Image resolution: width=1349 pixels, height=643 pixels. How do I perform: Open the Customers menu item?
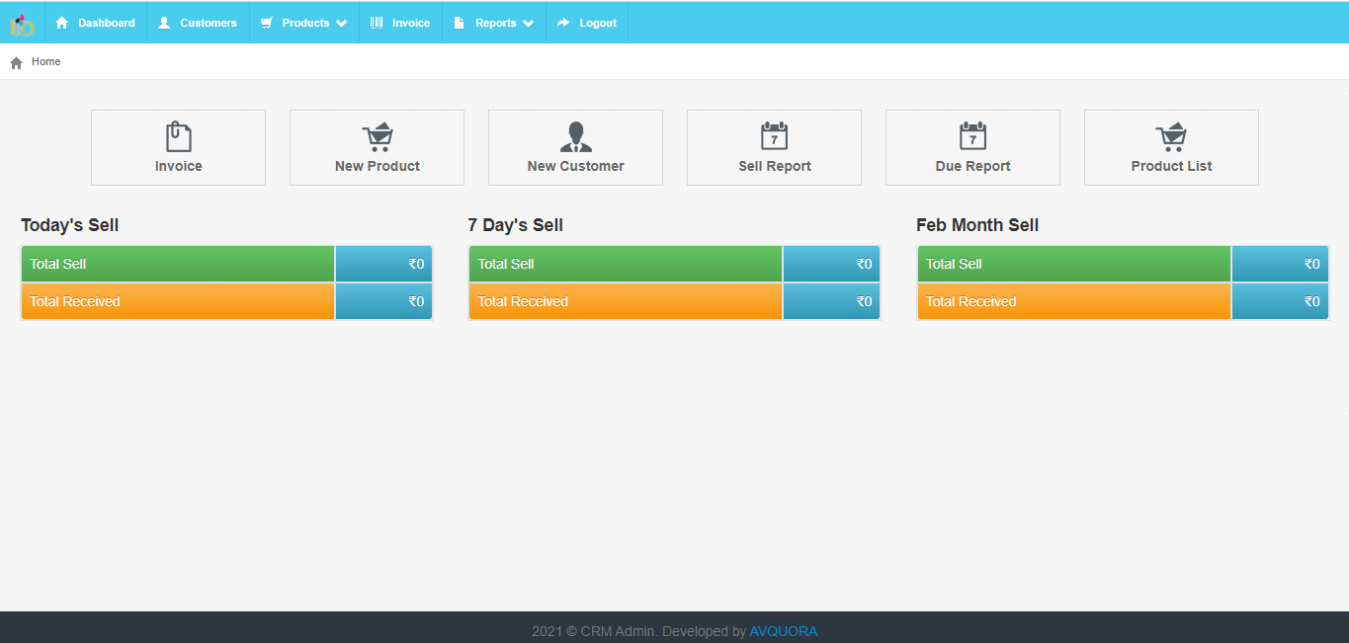point(198,23)
